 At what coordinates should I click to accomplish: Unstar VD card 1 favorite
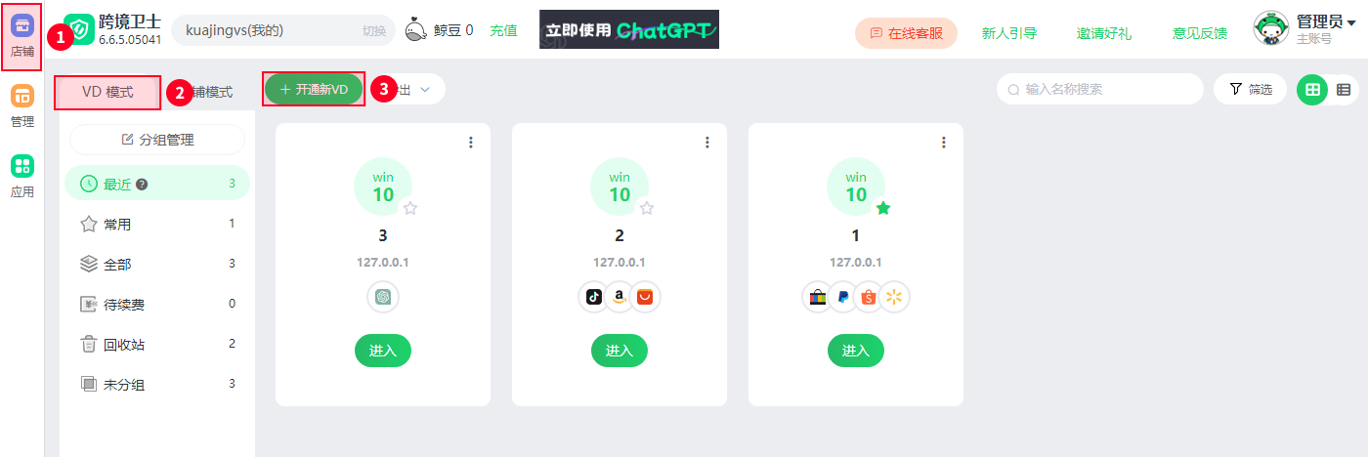883,208
